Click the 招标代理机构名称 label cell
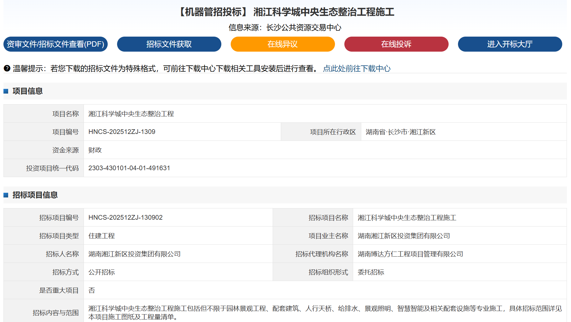The width and height of the screenshot is (571, 322). pos(313,254)
